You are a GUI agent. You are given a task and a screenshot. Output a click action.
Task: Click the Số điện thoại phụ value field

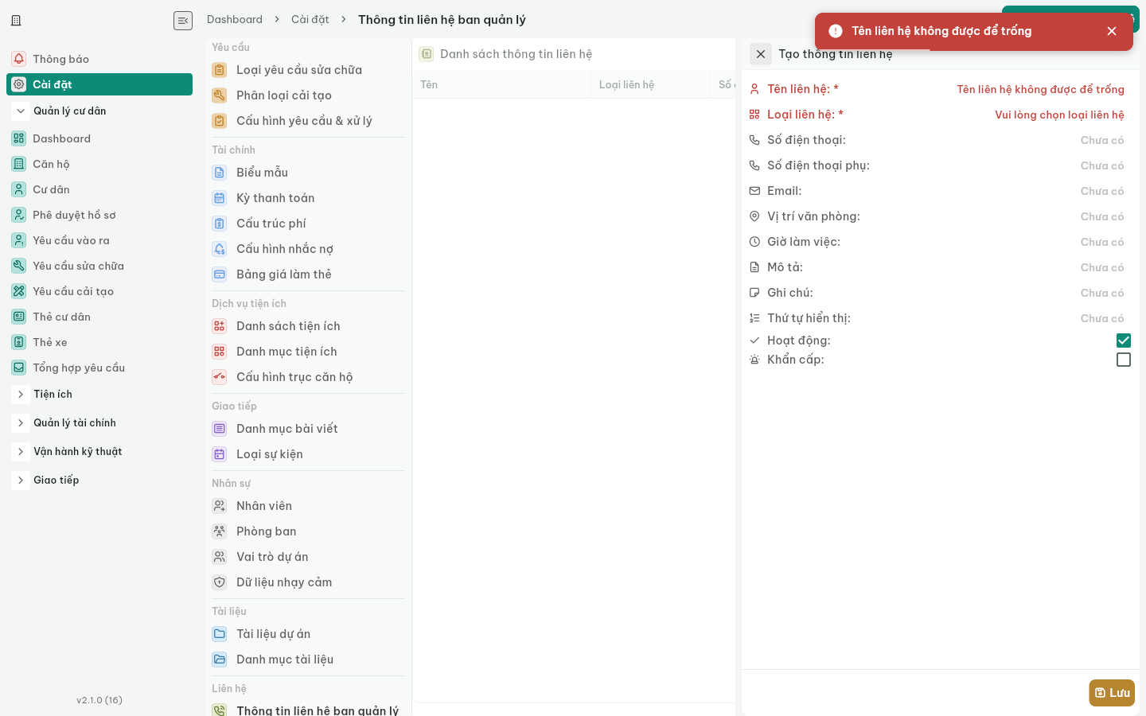pos(1102,165)
